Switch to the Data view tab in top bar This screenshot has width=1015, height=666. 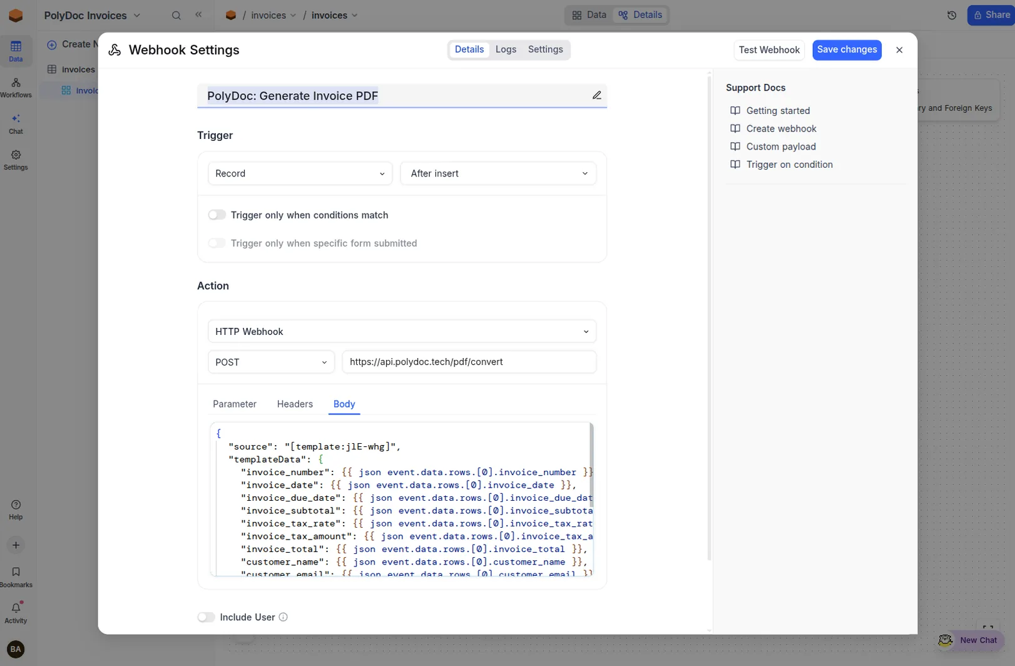pyautogui.click(x=589, y=15)
